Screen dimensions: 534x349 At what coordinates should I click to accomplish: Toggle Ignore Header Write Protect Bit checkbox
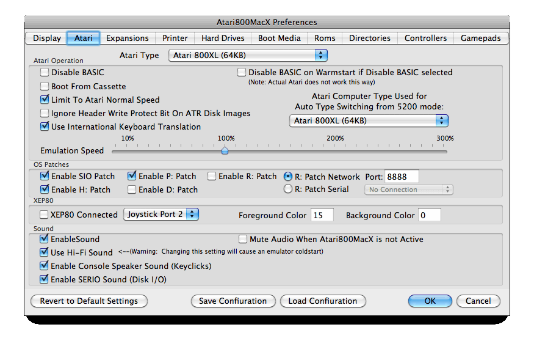45,113
